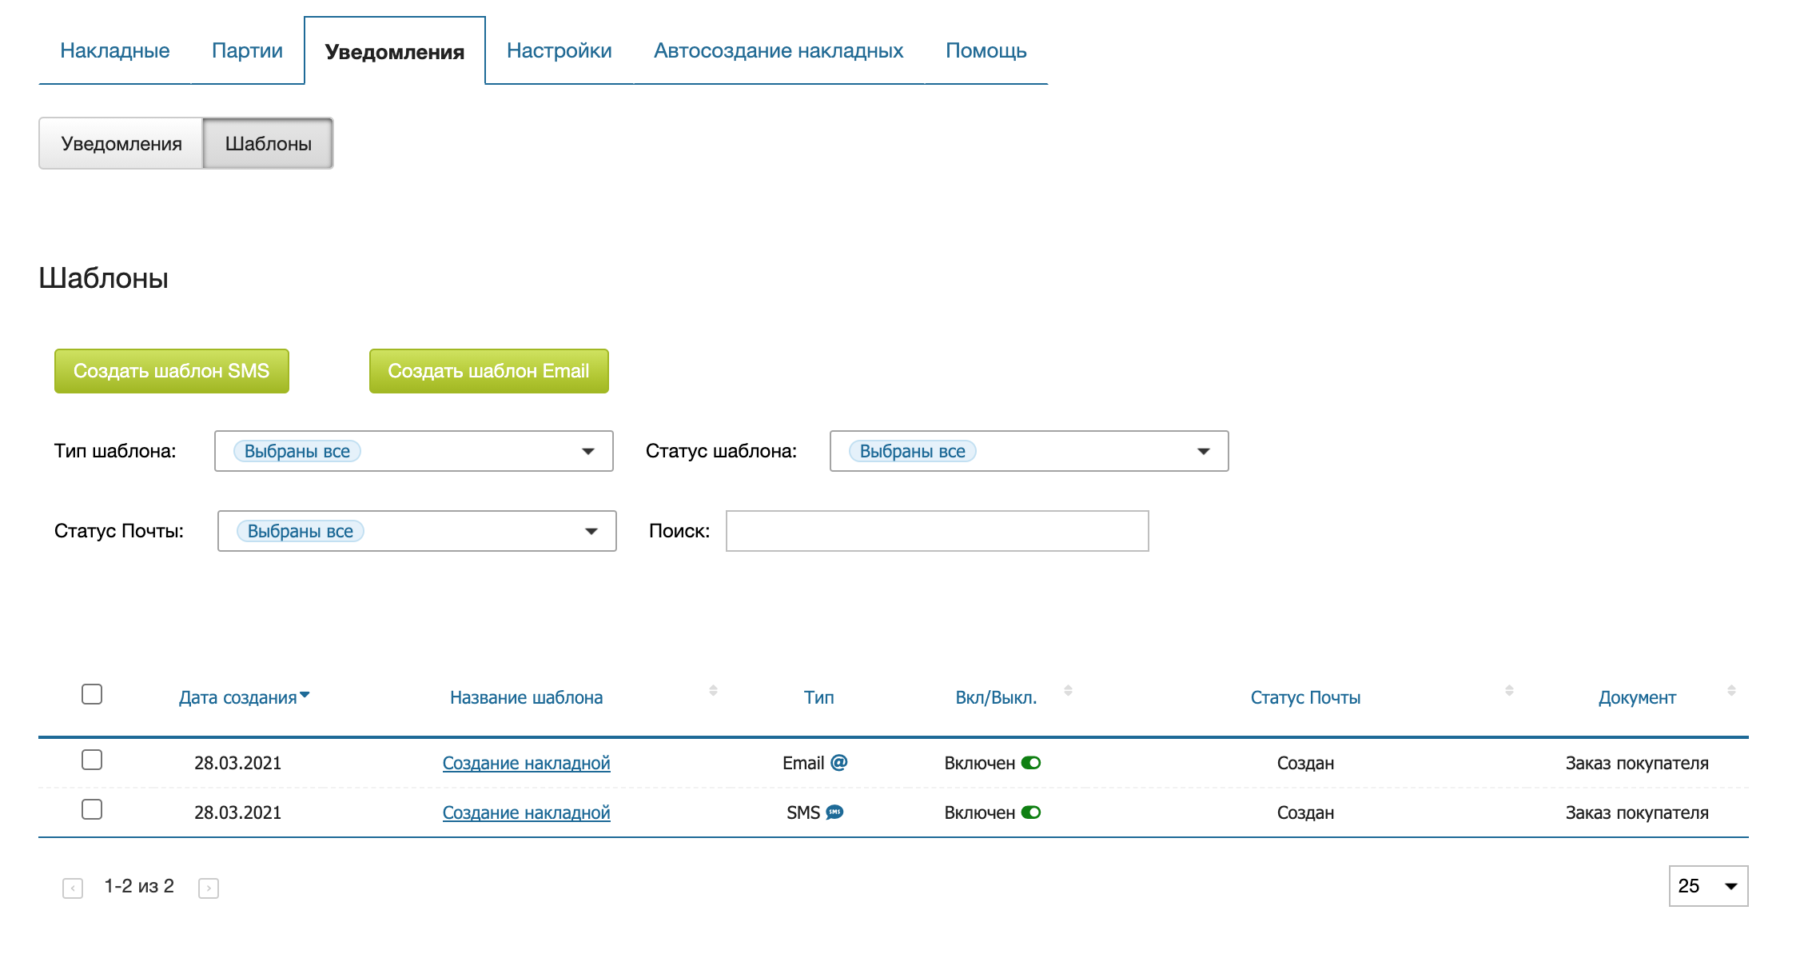Click the Email @ icon in first row
This screenshot has height=958, width=1808.
coord(838,763)
